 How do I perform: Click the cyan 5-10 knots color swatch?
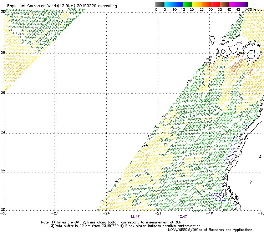[x=169, y=4]
